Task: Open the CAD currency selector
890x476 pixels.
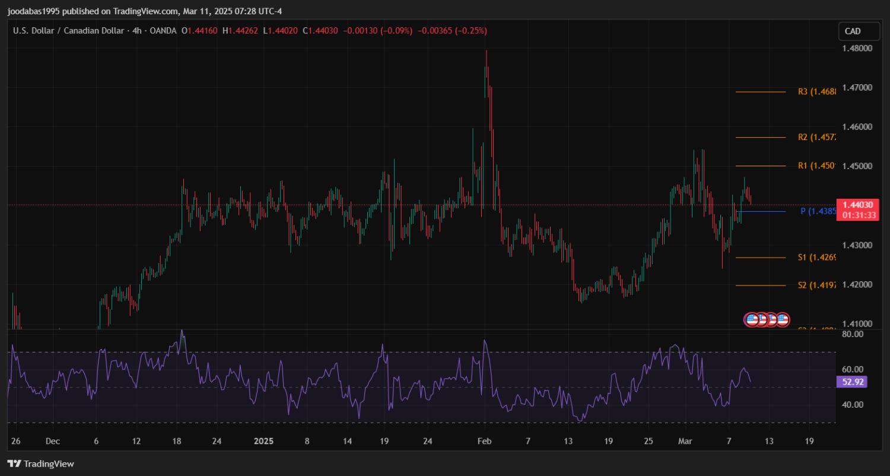Action: 853,31
